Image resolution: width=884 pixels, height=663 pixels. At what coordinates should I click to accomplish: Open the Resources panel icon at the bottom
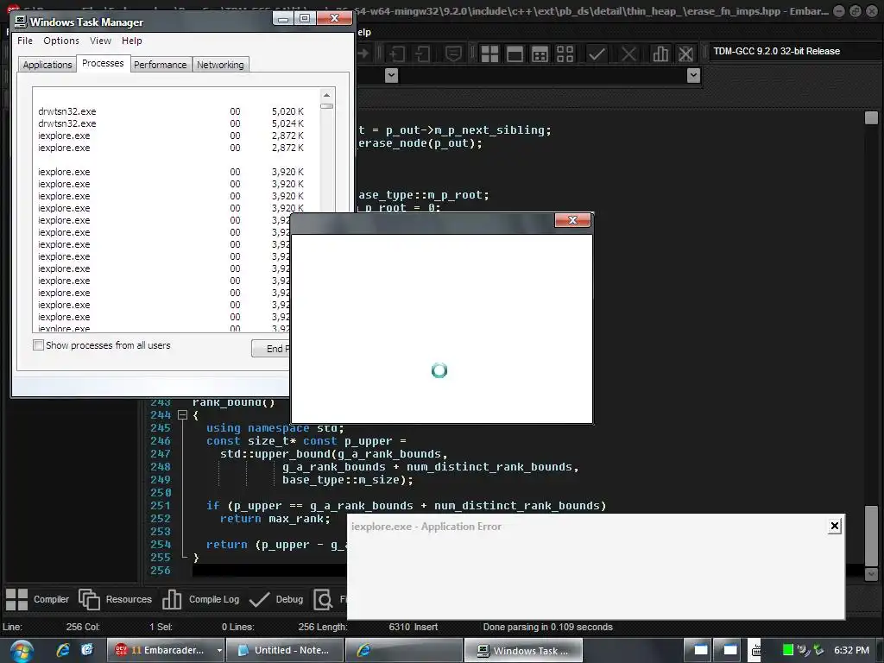pyautogui.click(x=89, y=599)
